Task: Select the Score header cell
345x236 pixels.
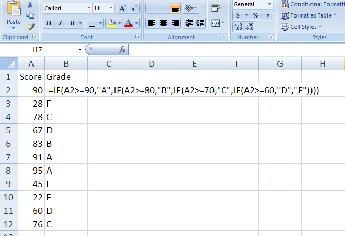Action: click(x=31, y=77)
